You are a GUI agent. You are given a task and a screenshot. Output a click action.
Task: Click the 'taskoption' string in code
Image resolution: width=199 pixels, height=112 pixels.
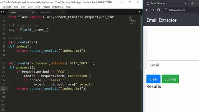(x=77, y=76)
